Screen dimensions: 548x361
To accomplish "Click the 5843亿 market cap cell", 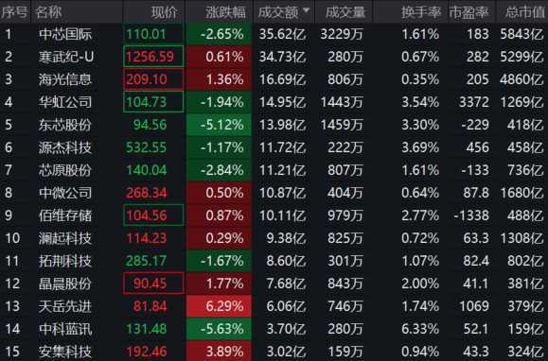I will [x=521, y=34].
